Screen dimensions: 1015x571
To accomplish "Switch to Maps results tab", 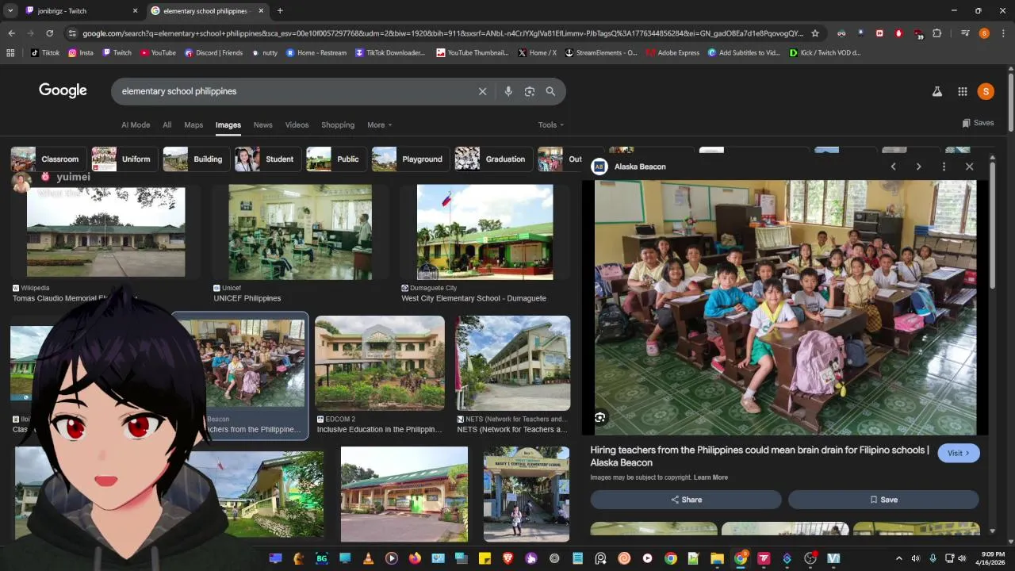I will (193, 125).
